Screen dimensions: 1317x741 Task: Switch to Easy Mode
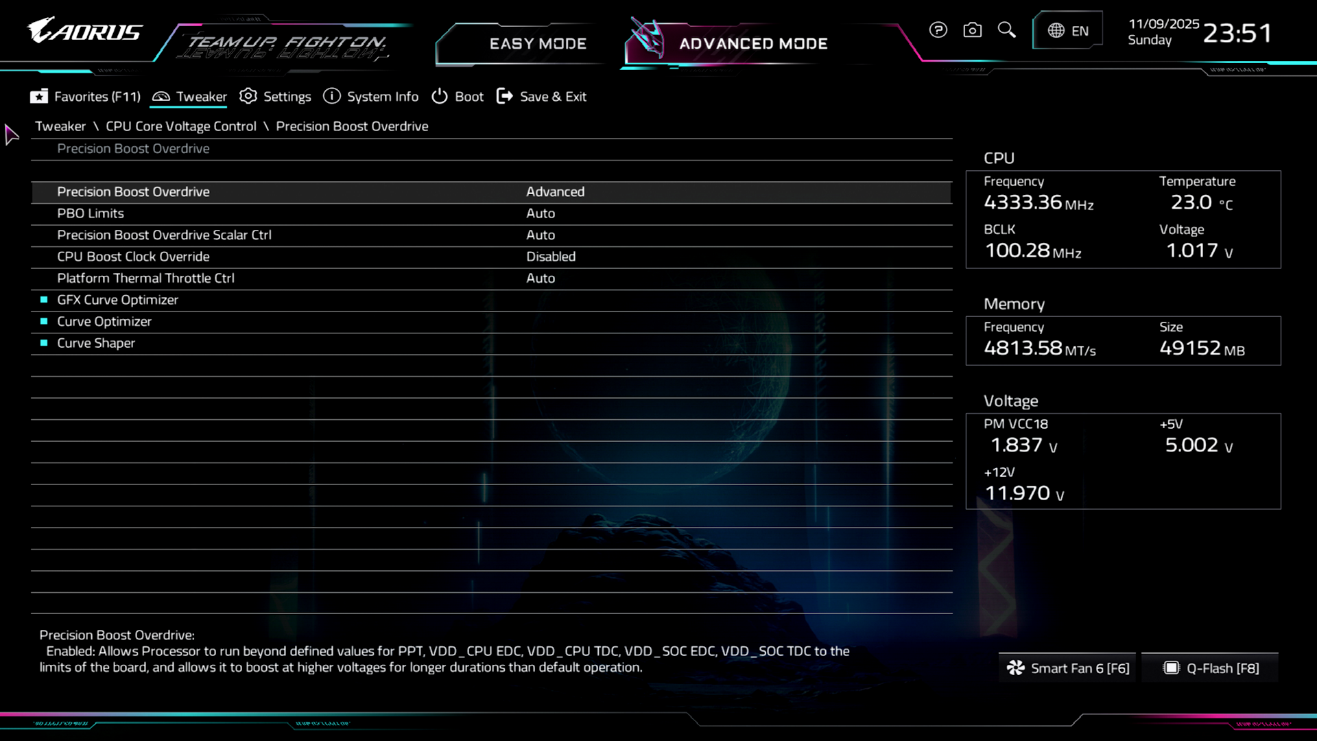click(x=538, y=44)
